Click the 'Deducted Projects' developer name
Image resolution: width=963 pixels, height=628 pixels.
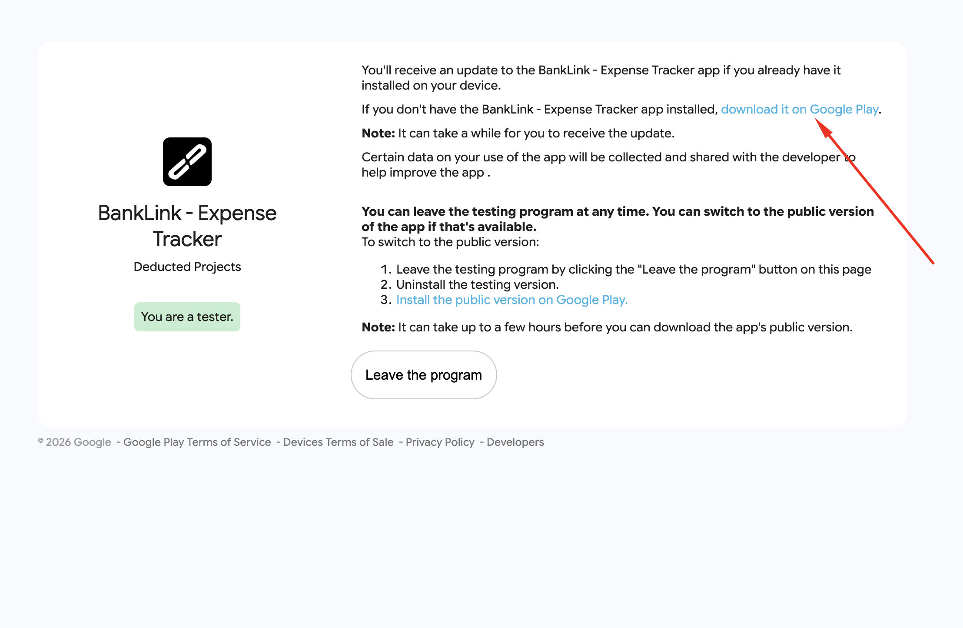click(187, 267)
